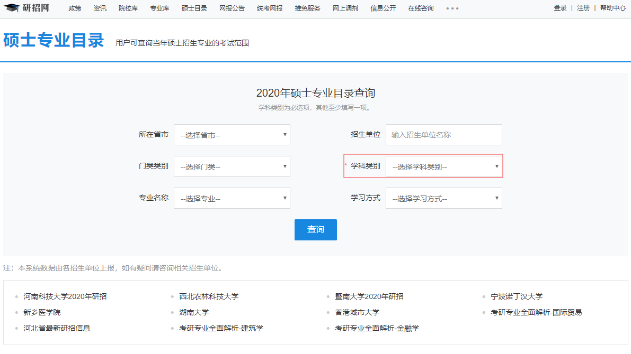Screen dimensions: 631x354
Task: Open the 政策 menu item
Action: (x=75, y=8)
